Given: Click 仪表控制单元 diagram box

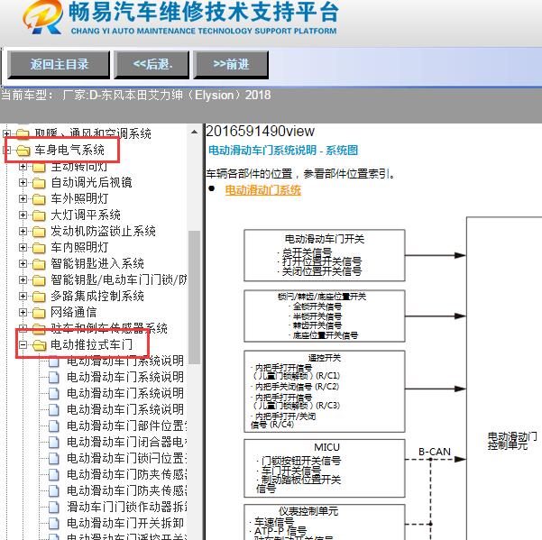Looking at the screenshot, I should coord(325,522).
